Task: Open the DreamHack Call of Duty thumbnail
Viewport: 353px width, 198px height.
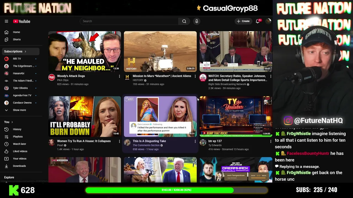Action: (x=236, y=170)
